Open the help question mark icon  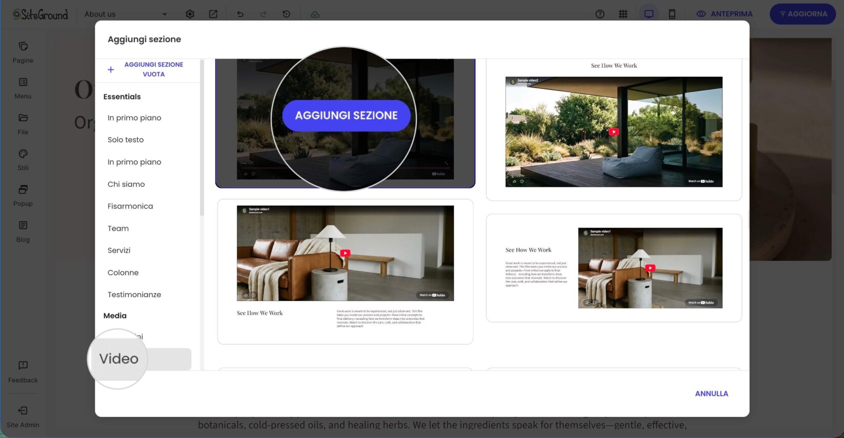point(600,14)
